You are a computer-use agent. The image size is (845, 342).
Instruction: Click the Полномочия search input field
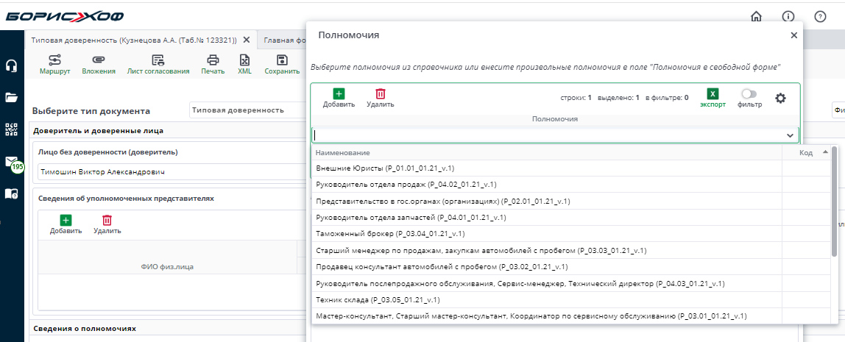pyautogui.click(x=546, y=135)
